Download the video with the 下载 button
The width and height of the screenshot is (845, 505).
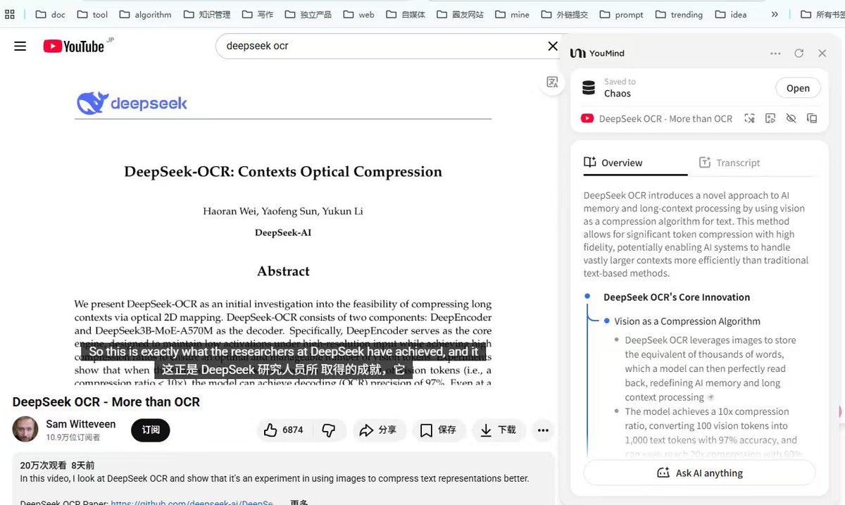tap(499, 430)
